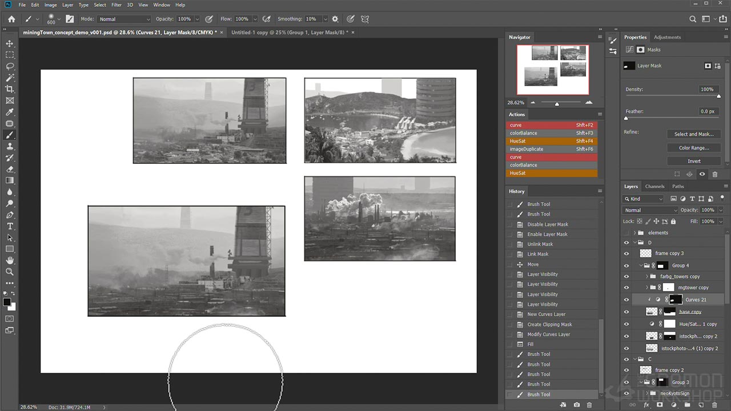
Task: Select the Eyedropper tool
Action: [x=10, y=112]
